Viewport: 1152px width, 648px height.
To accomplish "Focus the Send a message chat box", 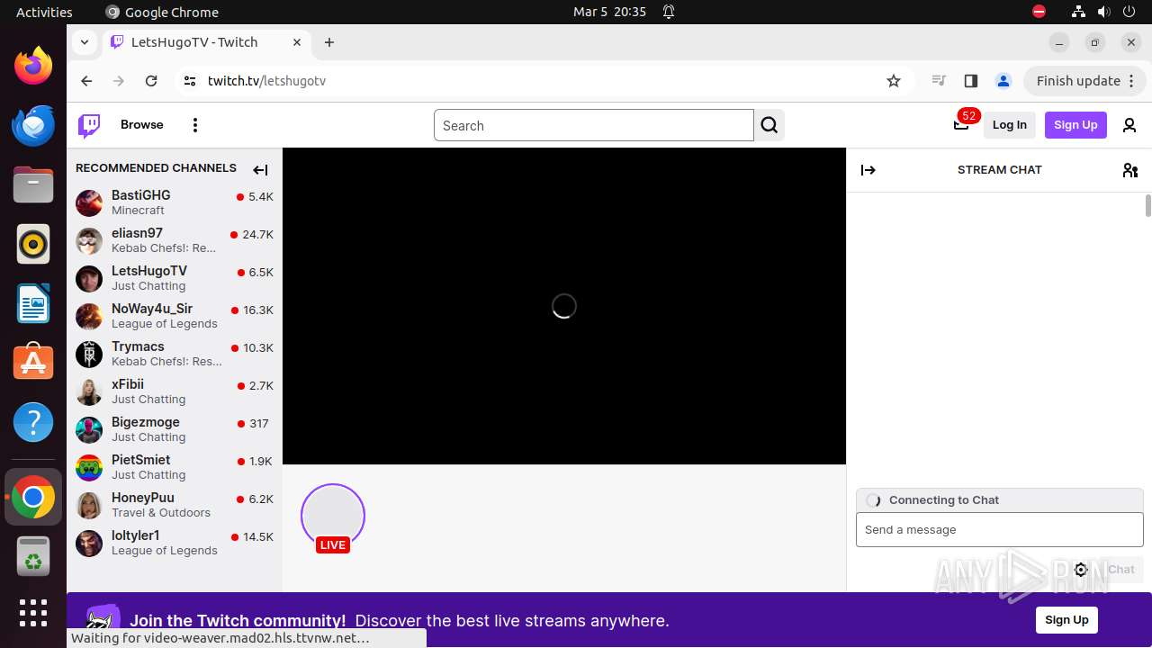I will [x=999, y=530].
